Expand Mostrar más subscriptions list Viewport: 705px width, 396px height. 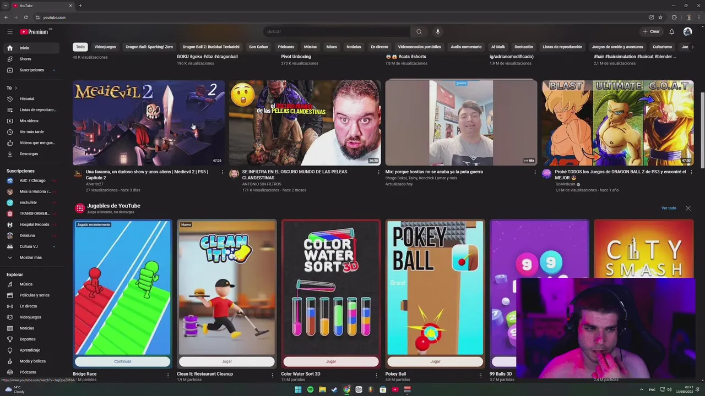pos(32,257)
